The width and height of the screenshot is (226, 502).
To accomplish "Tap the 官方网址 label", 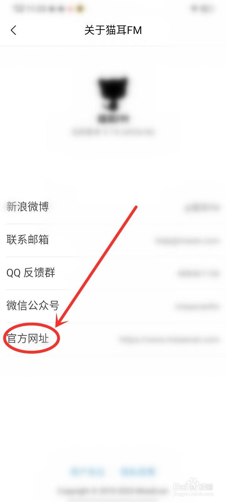I will (28, 339).
